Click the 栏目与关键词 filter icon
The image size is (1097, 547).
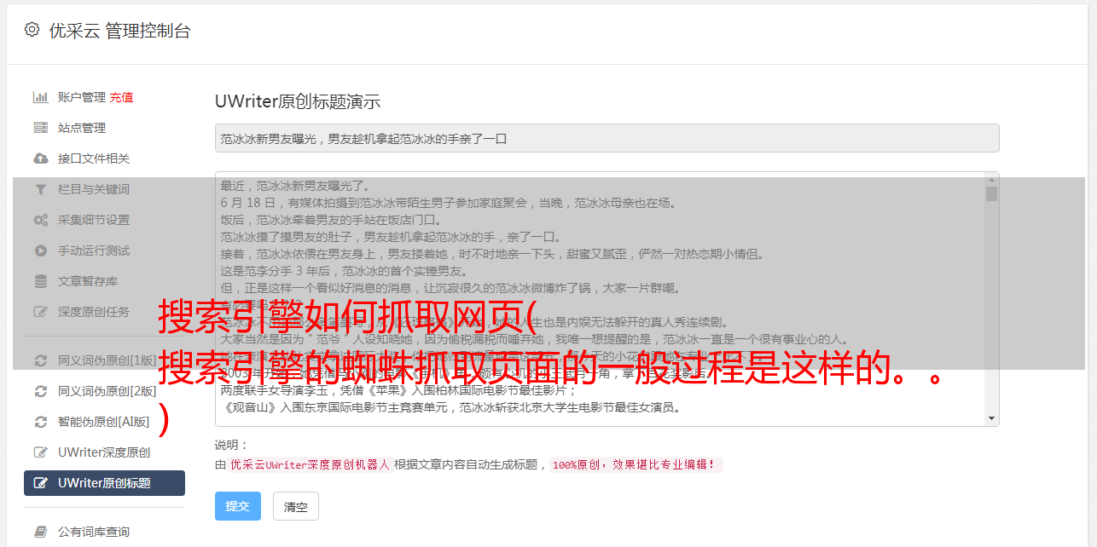40,189
